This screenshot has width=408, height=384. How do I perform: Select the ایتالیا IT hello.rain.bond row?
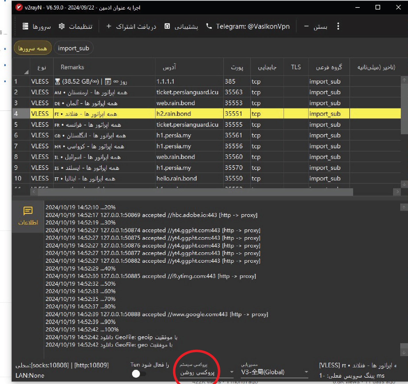point(206,178)
